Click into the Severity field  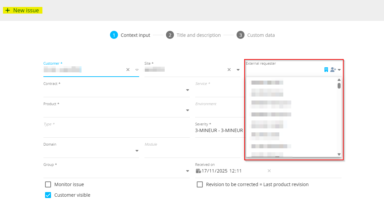(219, 131)
